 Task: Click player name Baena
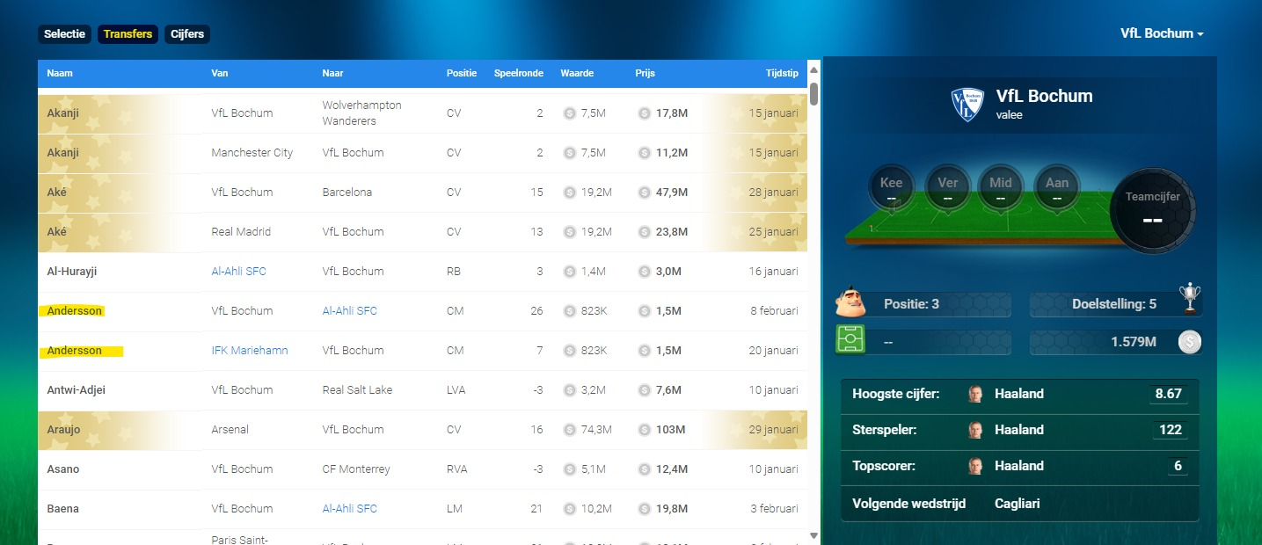(62, 509)
